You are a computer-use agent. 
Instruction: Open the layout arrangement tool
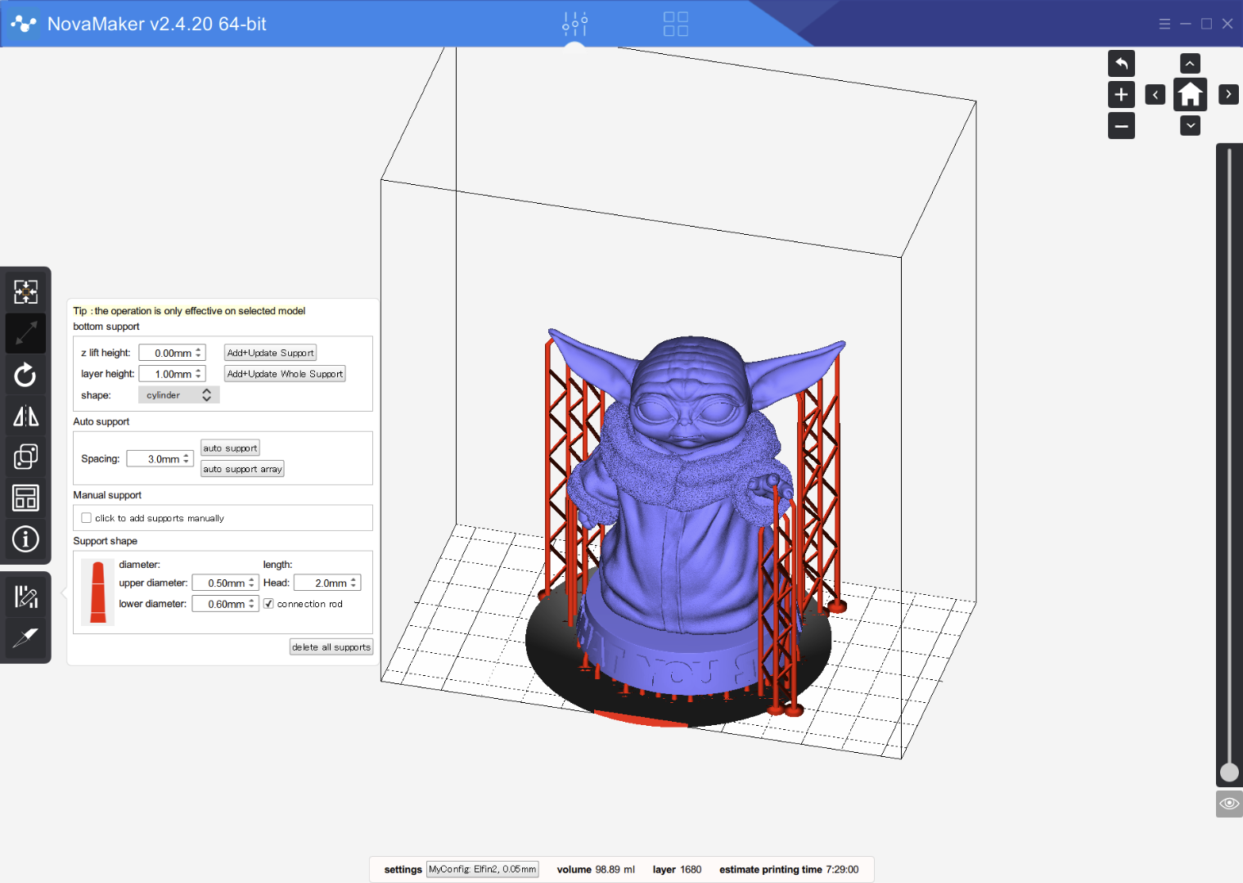(x=25, y=498)
